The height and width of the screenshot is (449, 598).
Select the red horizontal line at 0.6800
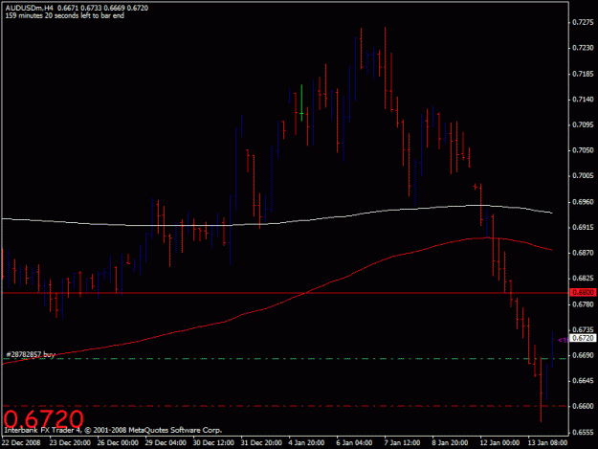285,293
